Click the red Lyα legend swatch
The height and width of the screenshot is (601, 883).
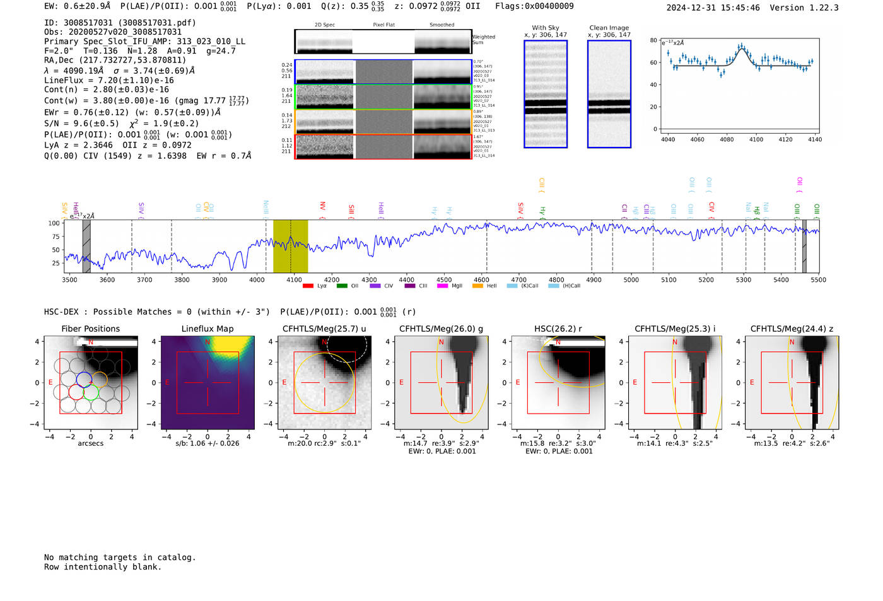[x=308, y=286]
